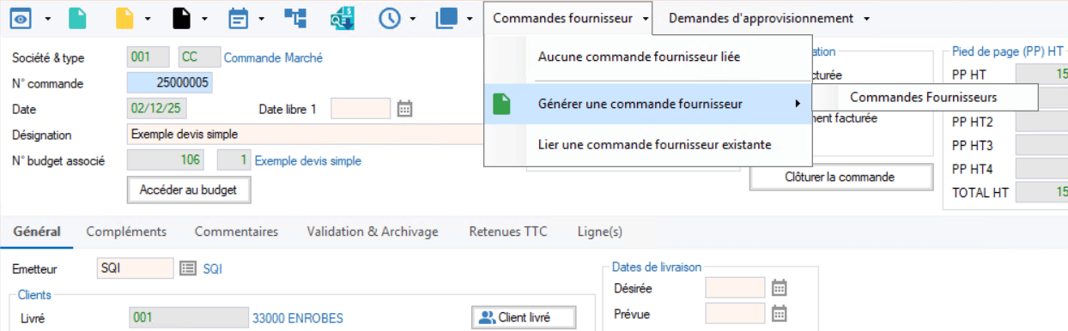The width and height of the screenshot is (1068, 331).
Task: Click green document icon beside Générer entry
Action: click(503, 104)
